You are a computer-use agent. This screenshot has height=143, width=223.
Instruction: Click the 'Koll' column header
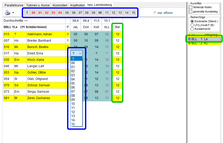pyautogui.click(x=97, y=27)
